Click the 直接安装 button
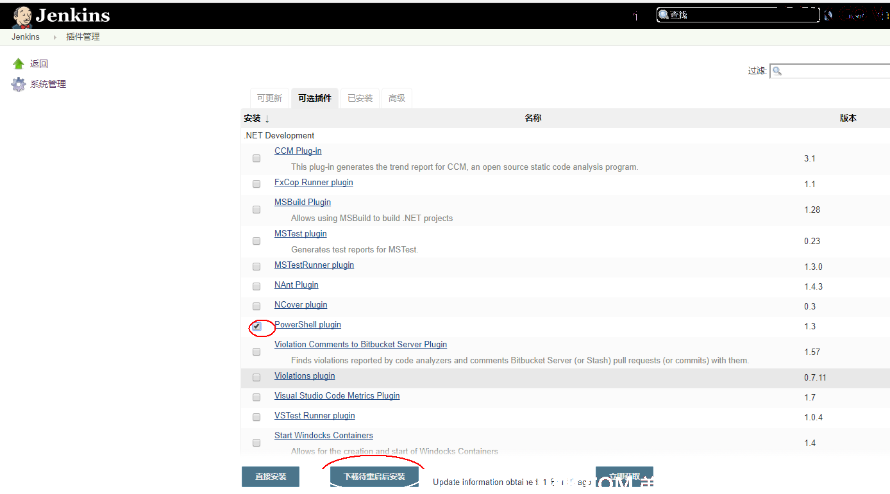This screenshot has height=494, width=890. tap(271, 477)
